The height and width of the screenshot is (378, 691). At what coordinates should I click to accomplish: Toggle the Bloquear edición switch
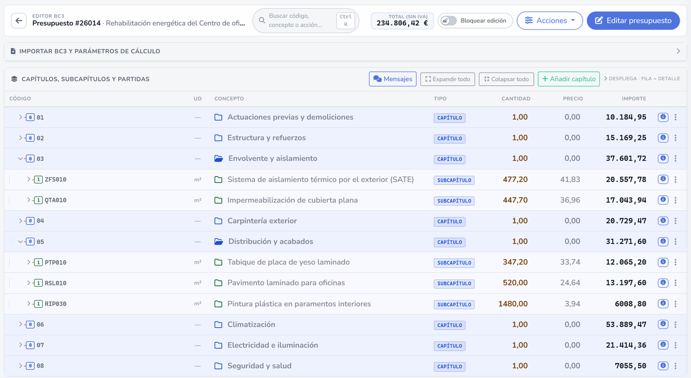pos(449,21)
